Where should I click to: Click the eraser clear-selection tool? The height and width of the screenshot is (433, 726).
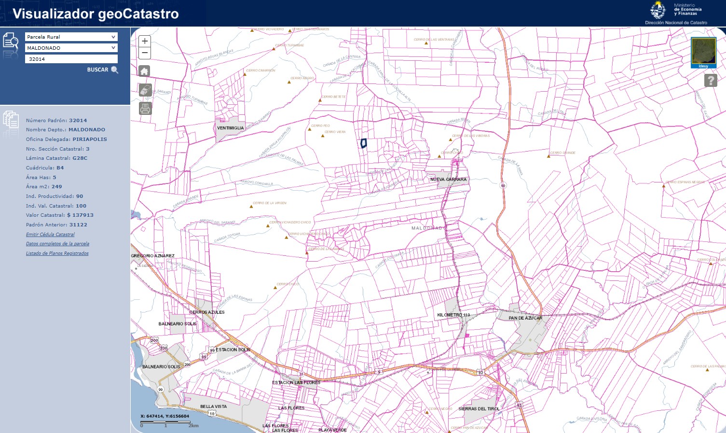tap(145, 90)
